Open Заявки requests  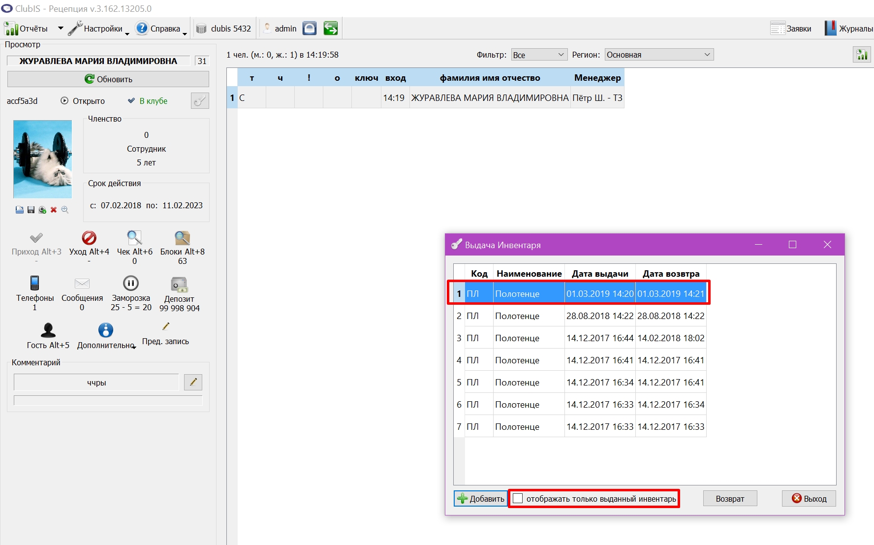click(x=791, y=29)
